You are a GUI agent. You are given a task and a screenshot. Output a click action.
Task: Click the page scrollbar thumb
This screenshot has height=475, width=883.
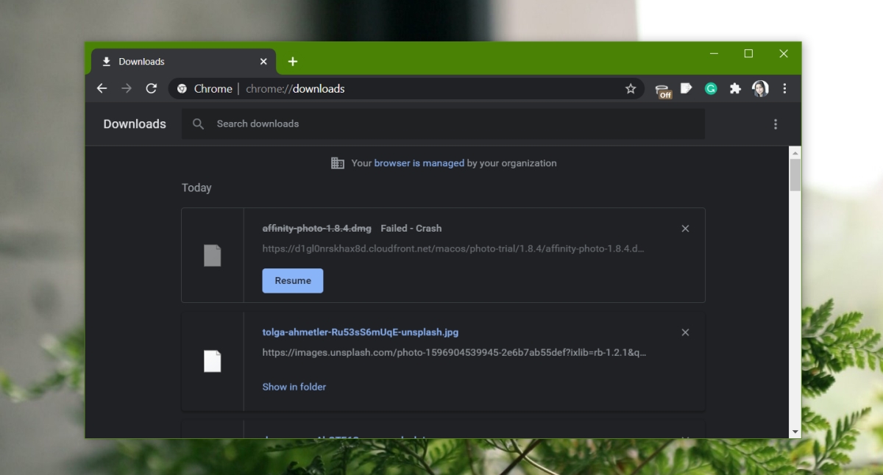pos(795,175)
